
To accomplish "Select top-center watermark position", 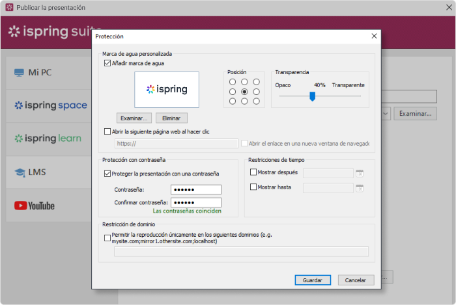I will pyautogui.click(x=244, y=82).
